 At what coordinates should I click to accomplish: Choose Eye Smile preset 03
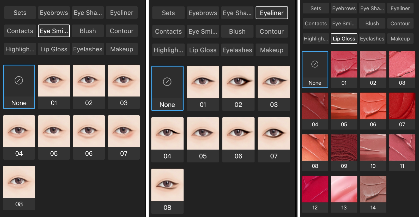point(124,86)
